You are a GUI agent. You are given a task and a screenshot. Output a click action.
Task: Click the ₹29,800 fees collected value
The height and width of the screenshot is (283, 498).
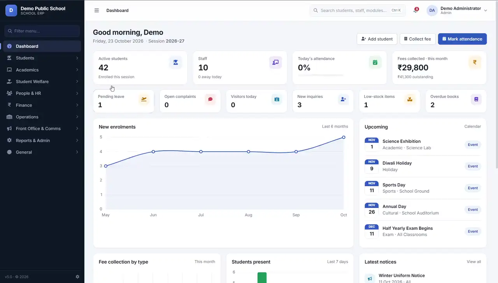[x=413, y=68]
